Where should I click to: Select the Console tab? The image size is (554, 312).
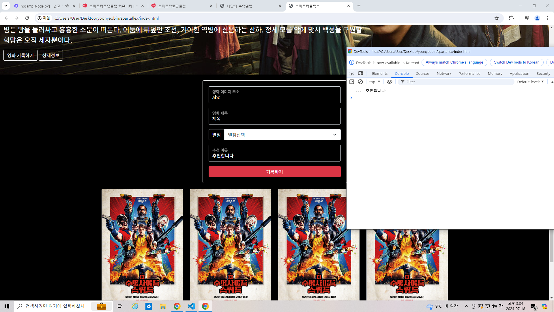point(402,73)
